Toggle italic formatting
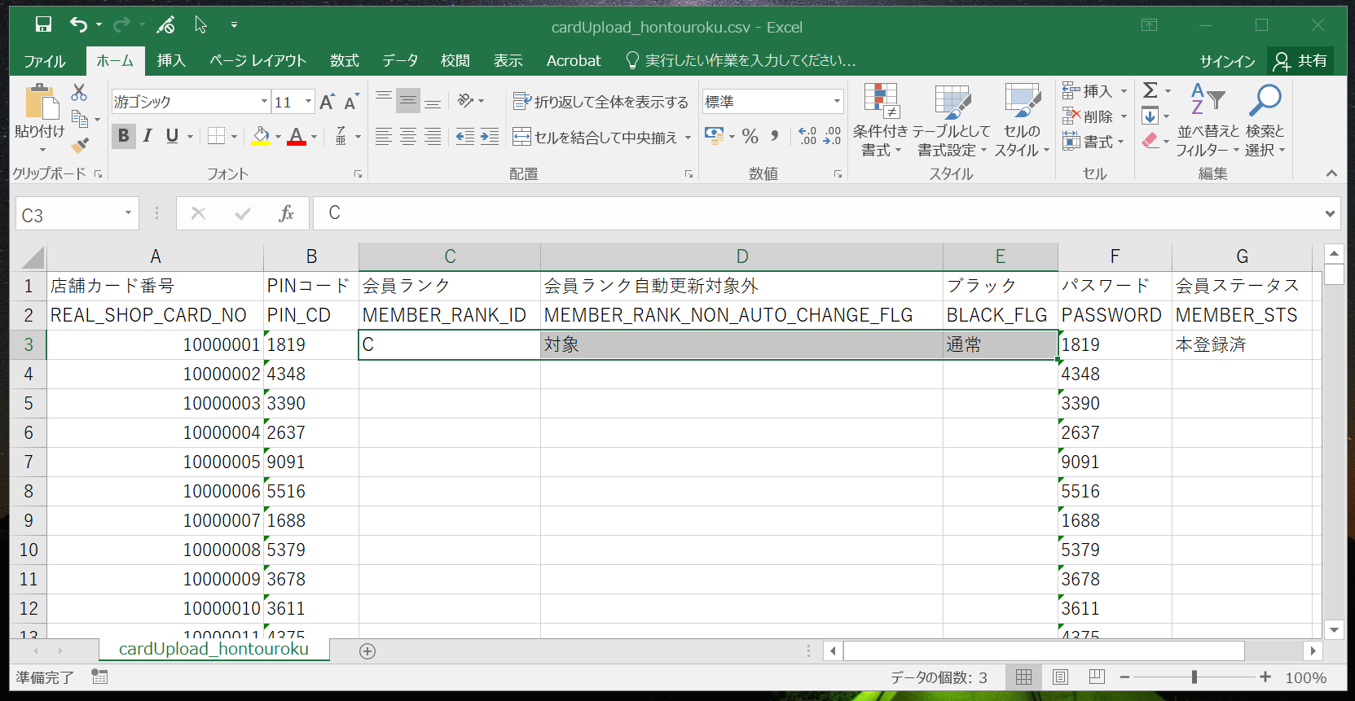This screenshot has width=1355, height=701. 147,136
